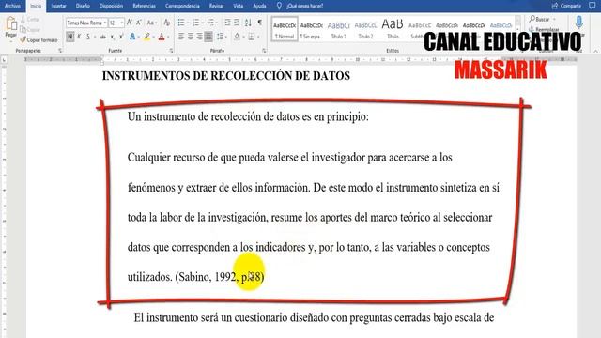Click the Buscar find button

[x=540, y=19]
